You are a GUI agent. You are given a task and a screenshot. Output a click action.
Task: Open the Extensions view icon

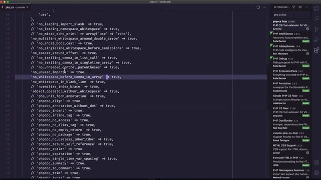[x=316, y=50]
